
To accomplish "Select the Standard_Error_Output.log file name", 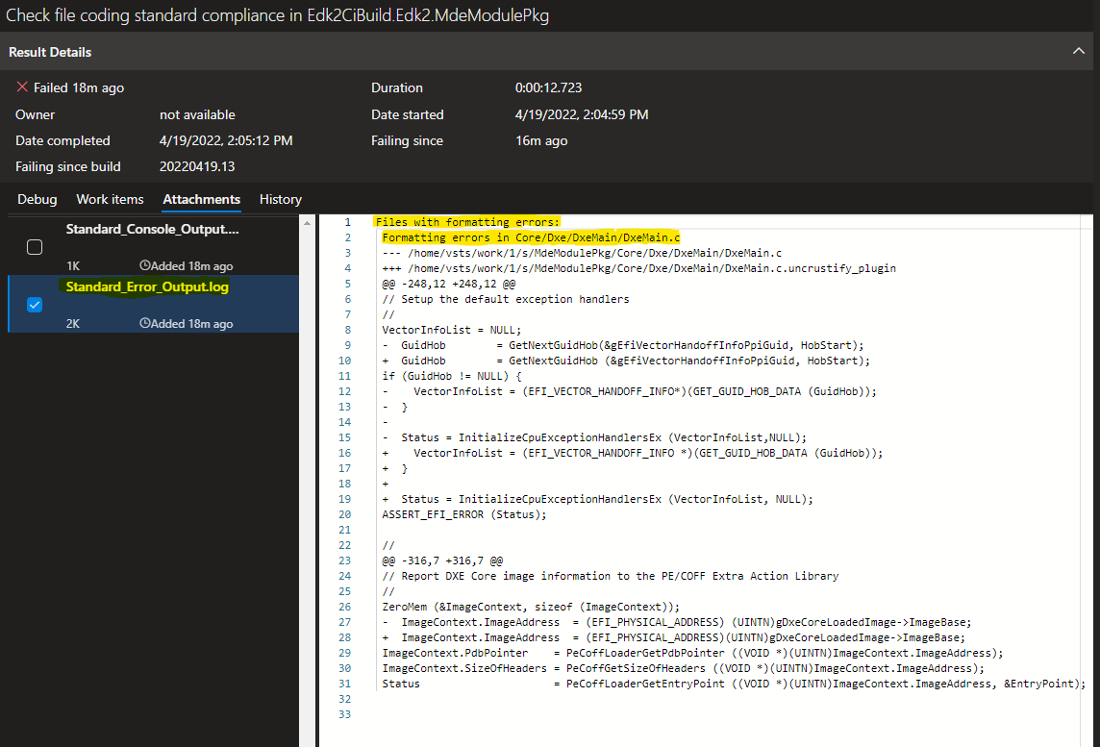I will [147, 286].
